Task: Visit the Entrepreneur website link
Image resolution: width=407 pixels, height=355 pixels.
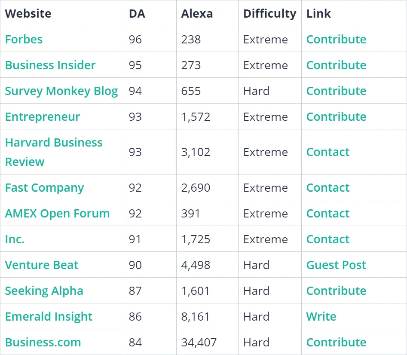Action: (x=43, y=117)
